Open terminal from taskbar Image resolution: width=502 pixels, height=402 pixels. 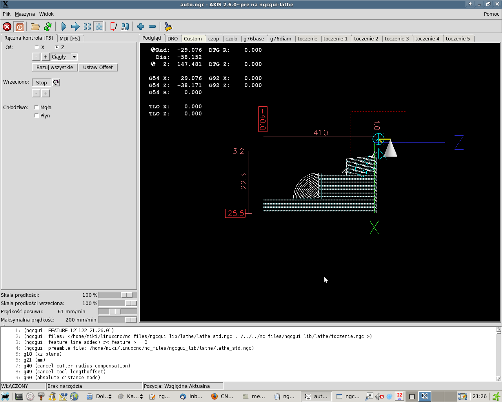click(19, 397)
